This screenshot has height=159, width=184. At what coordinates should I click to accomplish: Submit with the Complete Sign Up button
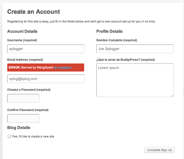(x=159, y=150)
